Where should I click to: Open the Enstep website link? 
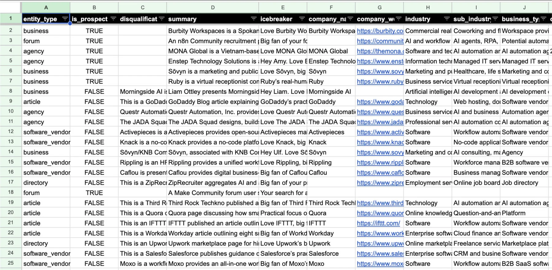pyautogui.click(x=380, y=61)
